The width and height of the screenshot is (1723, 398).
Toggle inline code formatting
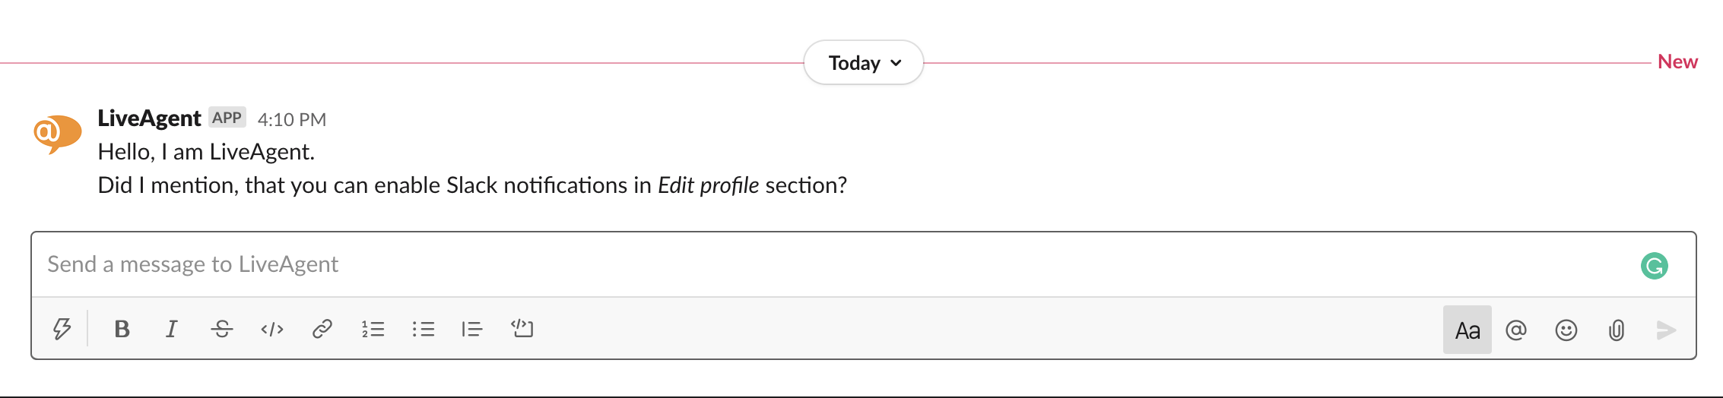(272, 329)
